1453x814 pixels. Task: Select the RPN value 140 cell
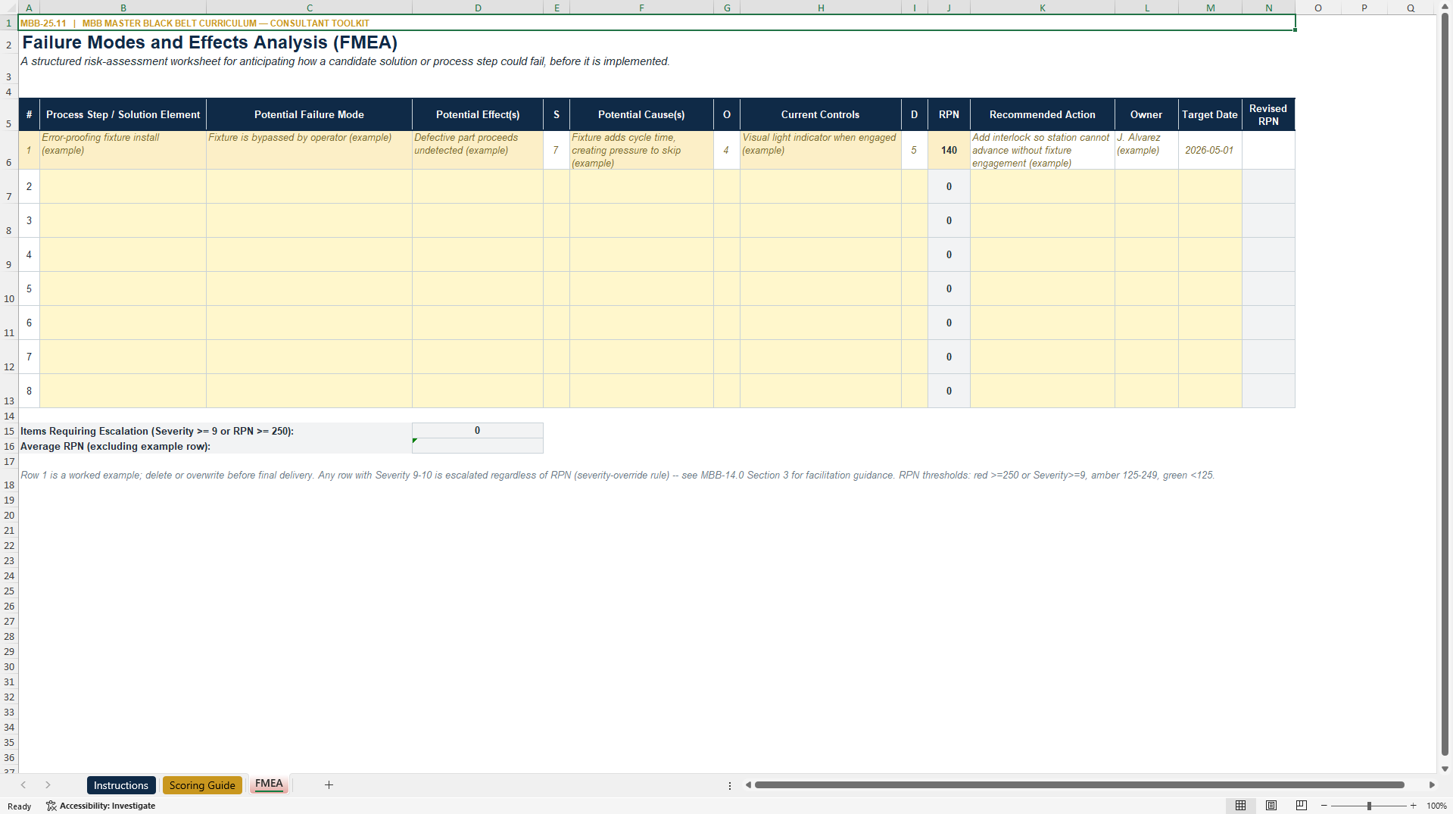pyautogui.click(x=949, y=150)
